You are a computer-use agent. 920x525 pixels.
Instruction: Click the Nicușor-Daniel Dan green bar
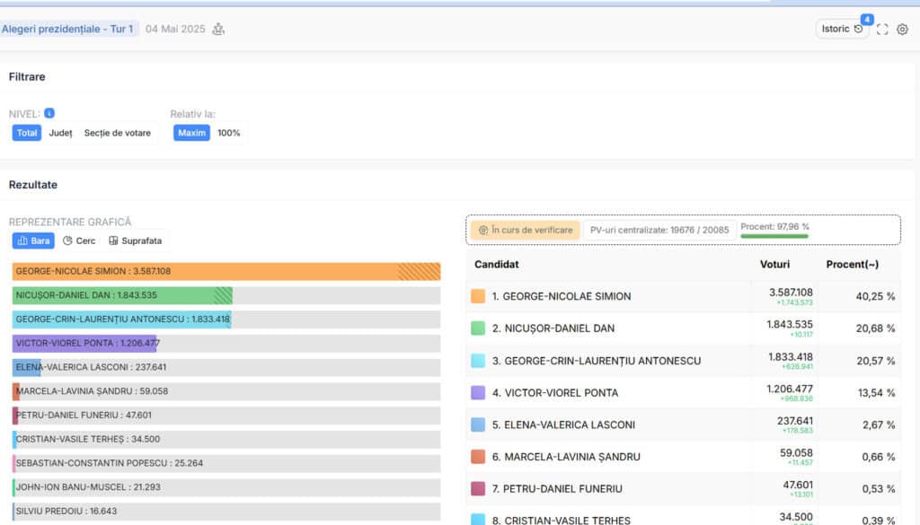click(x=122, y=295)
